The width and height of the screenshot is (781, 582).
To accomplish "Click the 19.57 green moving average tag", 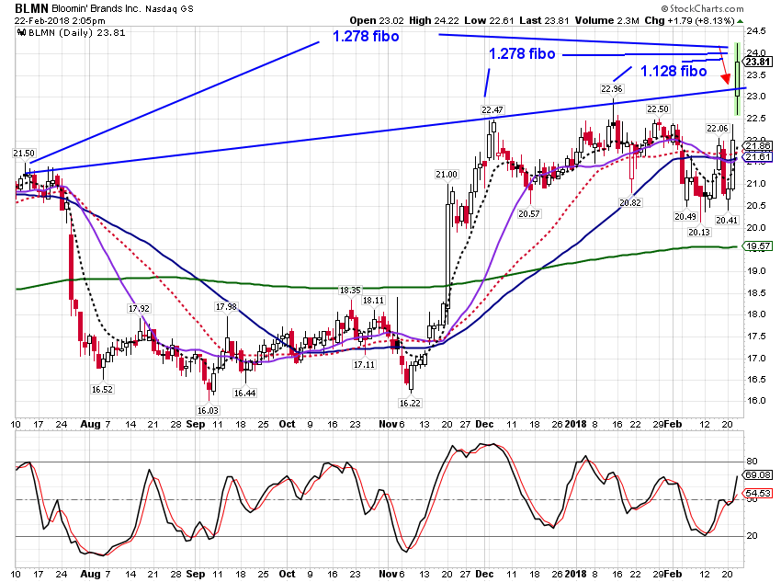I will tap(757, 246).
